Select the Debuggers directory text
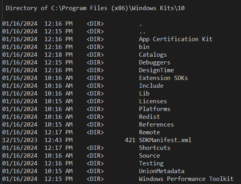The image size is (241, 184). [155, 62]
